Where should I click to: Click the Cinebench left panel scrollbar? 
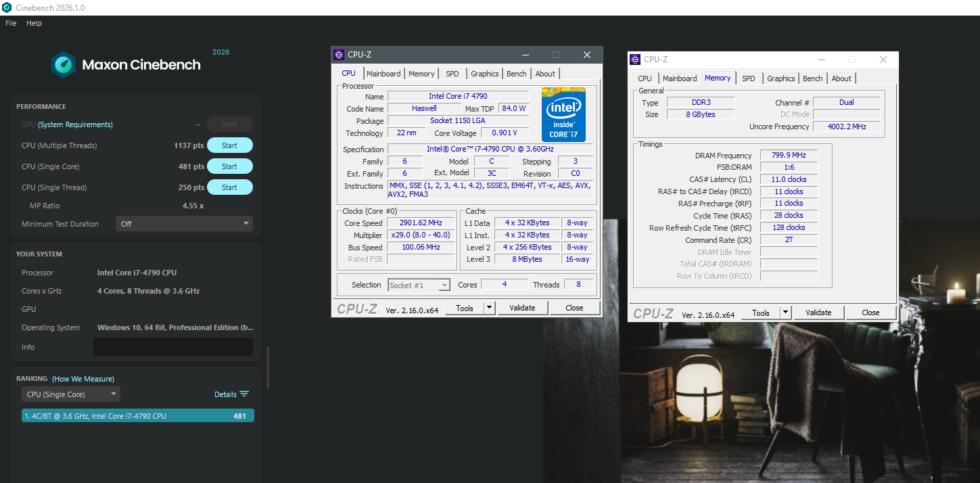point(268,367)
